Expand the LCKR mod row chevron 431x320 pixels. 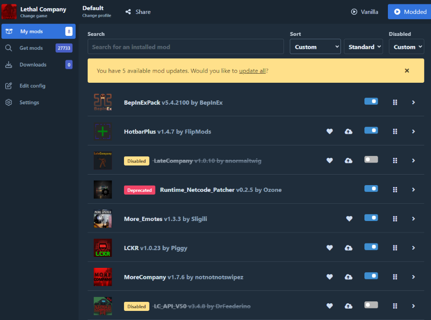tap(413, 248)
